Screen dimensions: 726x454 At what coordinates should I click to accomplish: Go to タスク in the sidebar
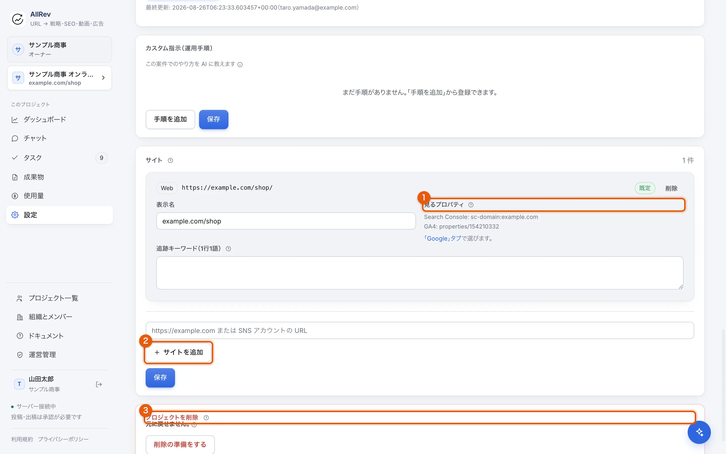59,158
